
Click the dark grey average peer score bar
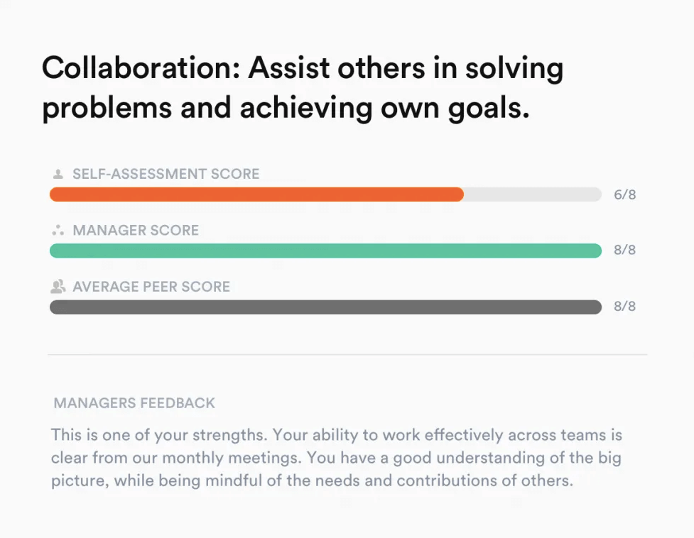click(325, 307)
